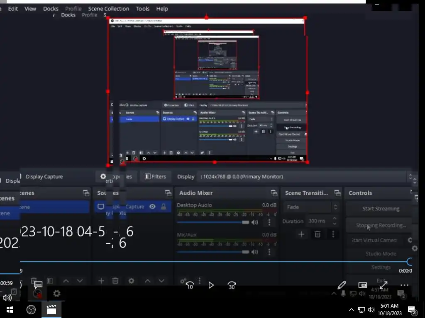
Task: Skip forward 30 seconds in the video
Action: click(x=232, y=285)
